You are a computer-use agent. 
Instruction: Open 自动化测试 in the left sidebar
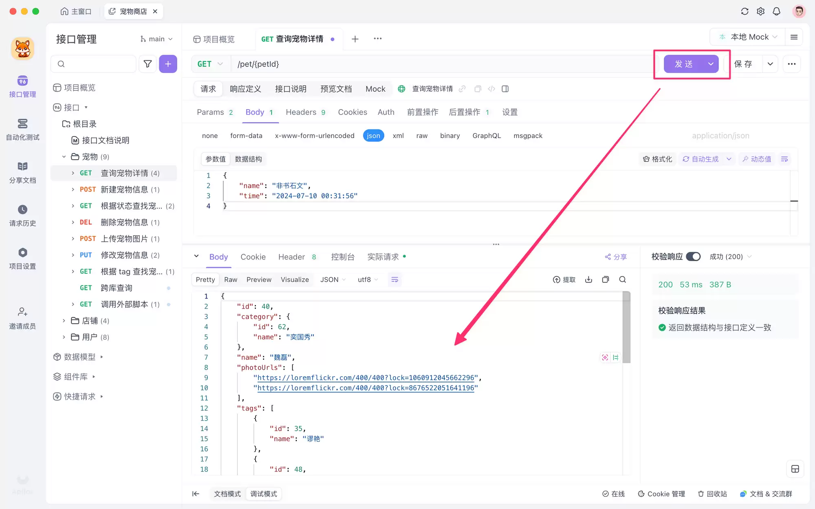[x=23, y=129]
